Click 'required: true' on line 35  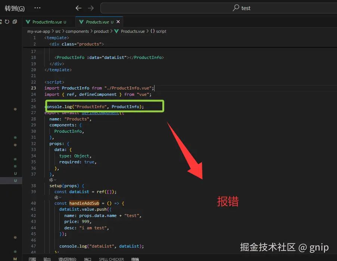pyautogui.click(x=78, y=162)
